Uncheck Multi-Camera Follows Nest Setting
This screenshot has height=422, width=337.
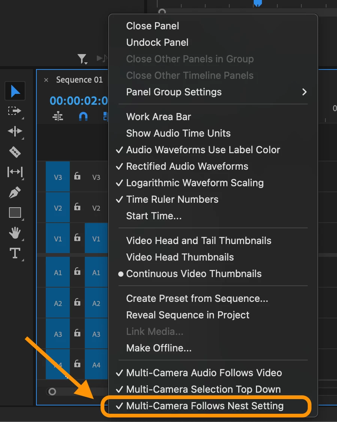[x=213, y=406]
